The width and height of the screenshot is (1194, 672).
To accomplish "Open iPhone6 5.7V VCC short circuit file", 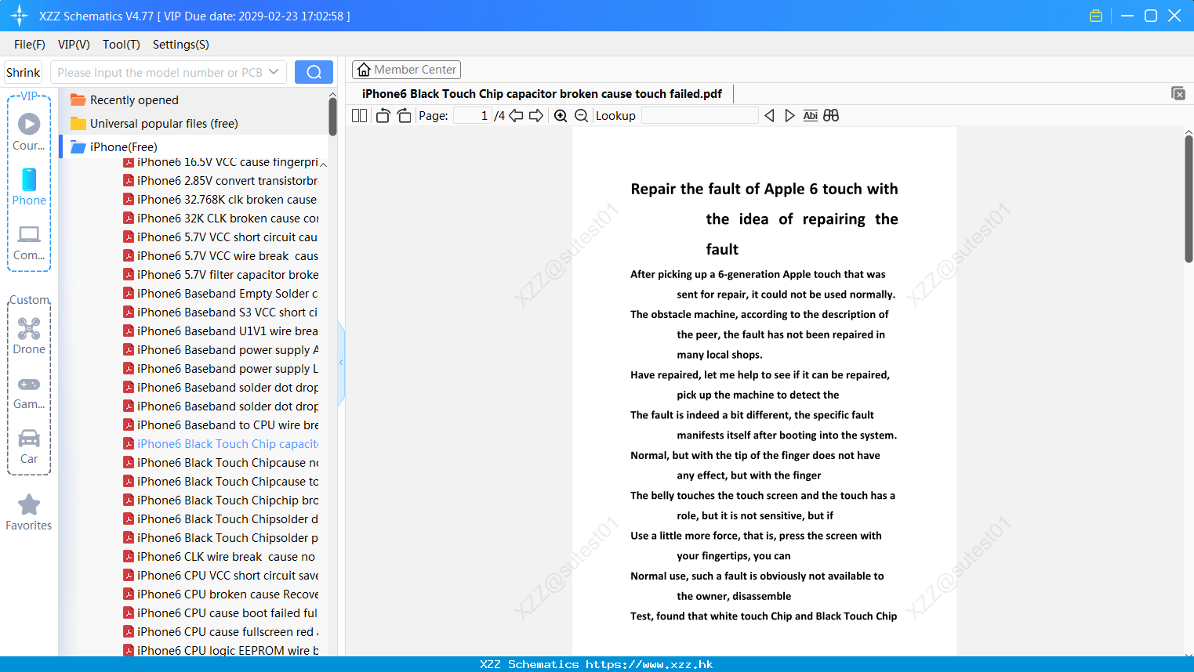I will coord(221,237).
